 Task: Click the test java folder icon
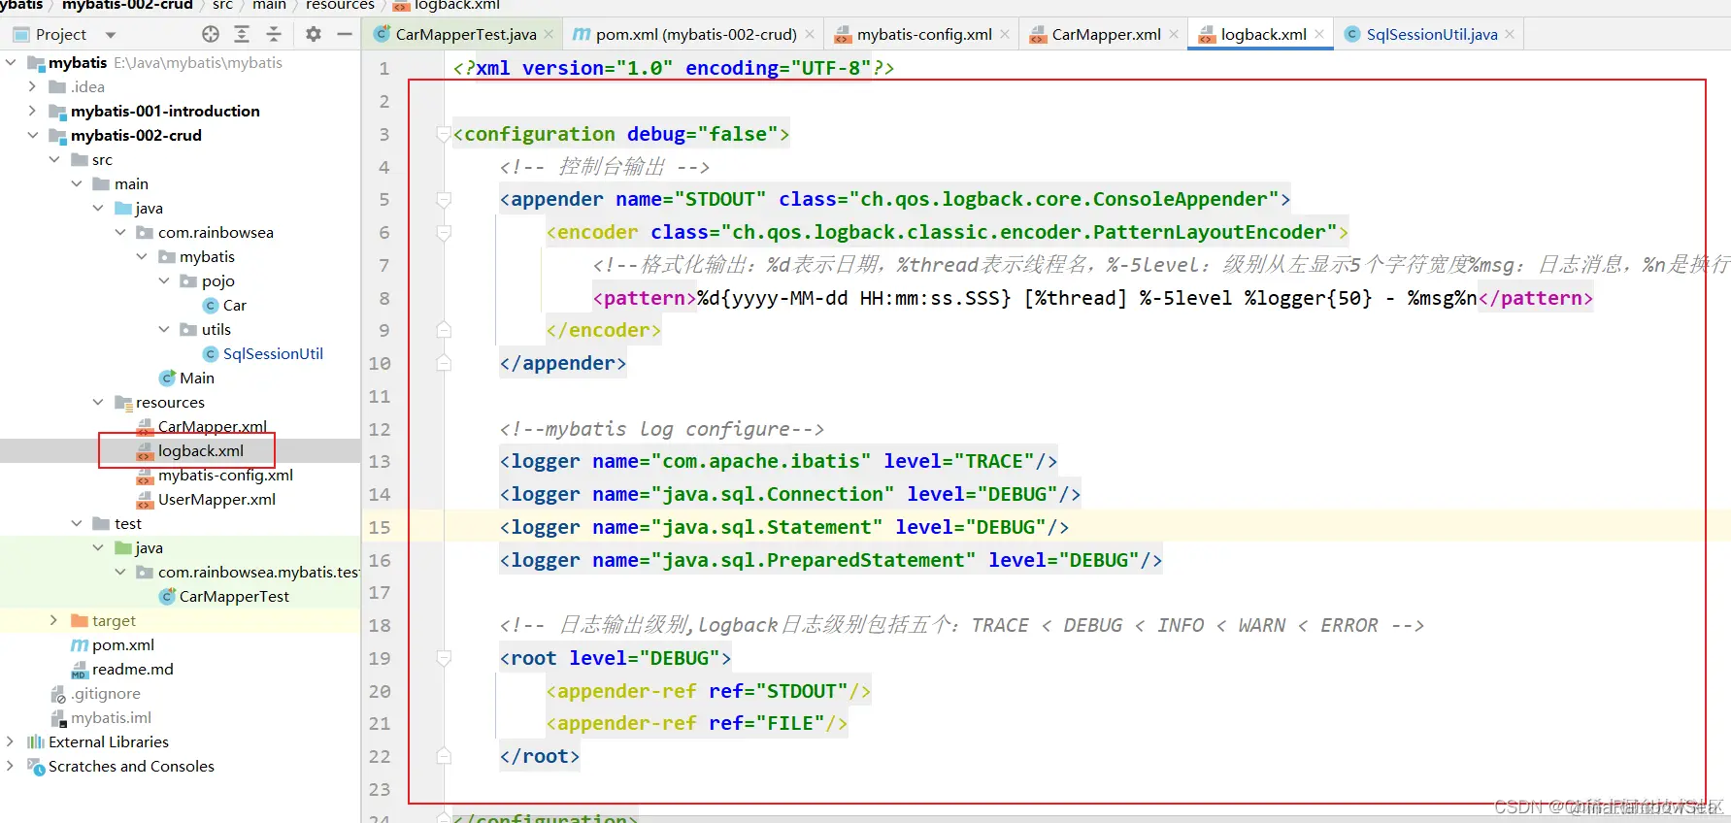(123, 548)
